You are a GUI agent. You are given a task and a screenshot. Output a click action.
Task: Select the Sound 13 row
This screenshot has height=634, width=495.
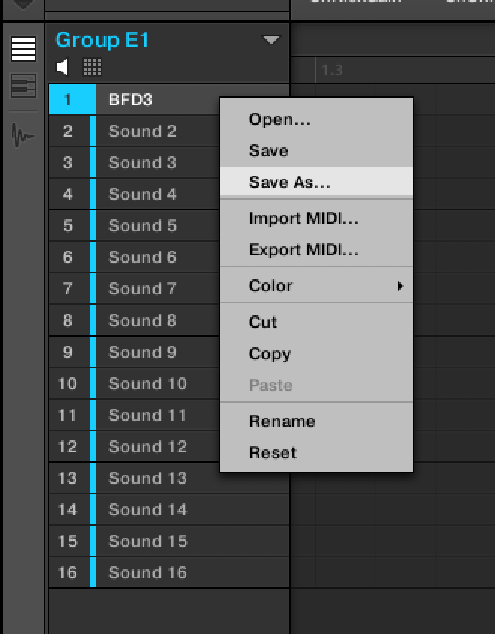point(148,479)
